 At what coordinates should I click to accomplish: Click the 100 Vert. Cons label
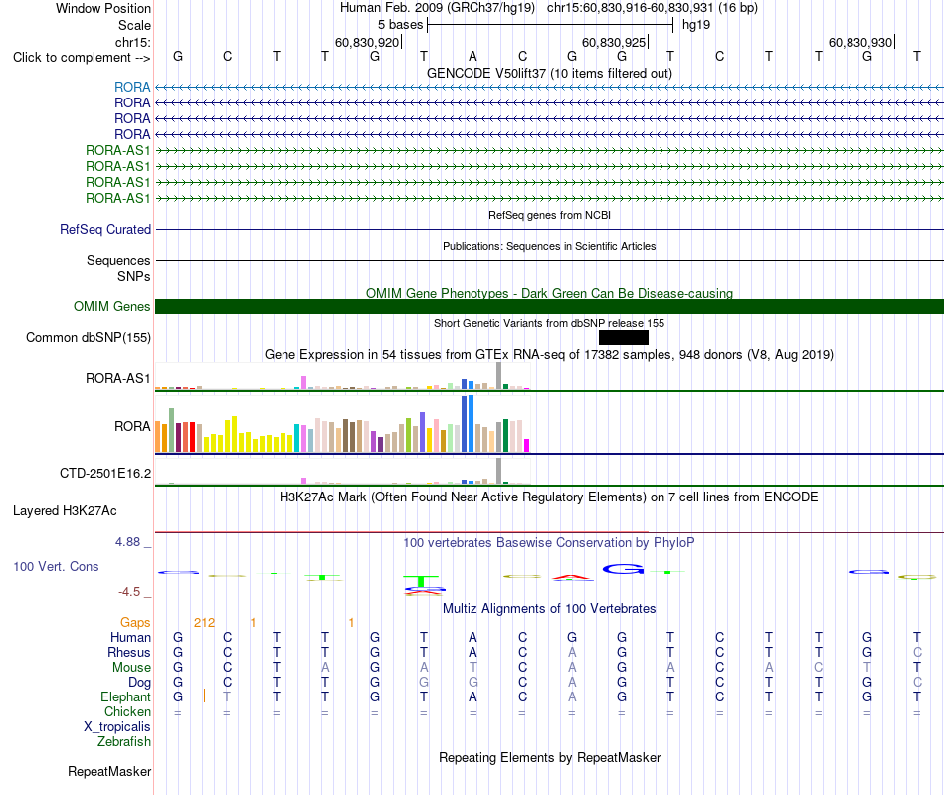coord(56,566)
